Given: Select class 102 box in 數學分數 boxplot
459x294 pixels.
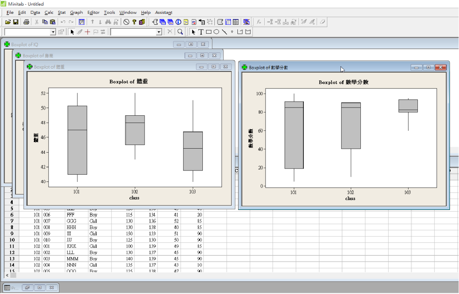Looking at the screenshot, I should (x=351, y=126).
